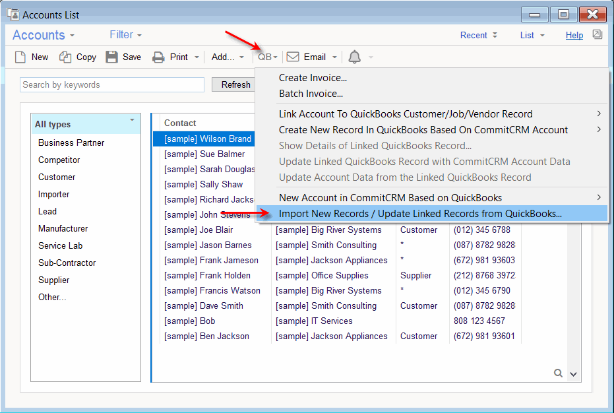614x413 pixels.
Task: Click the New document icon
Action: (20, 57)
